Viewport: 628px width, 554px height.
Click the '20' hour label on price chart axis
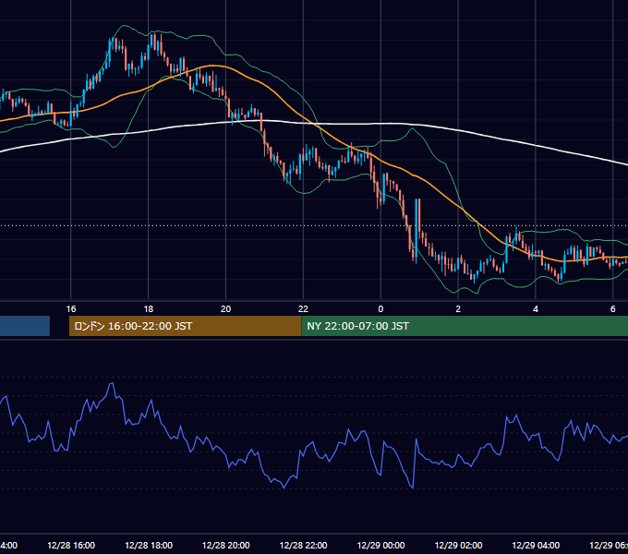(226, 309)
